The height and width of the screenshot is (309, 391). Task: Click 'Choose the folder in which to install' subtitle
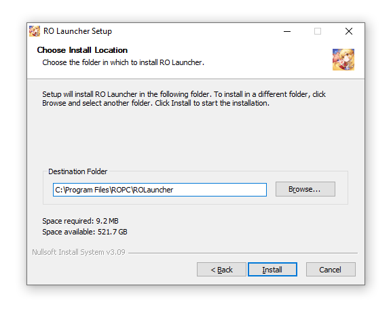point(123,62)
